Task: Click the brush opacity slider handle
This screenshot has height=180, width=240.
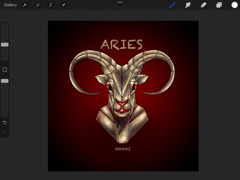Action: pyautogui.click(x=5, y=81)
